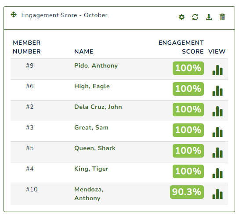Click the Engagement Score column header
The image size is (239, 216).
pos(181,47)
